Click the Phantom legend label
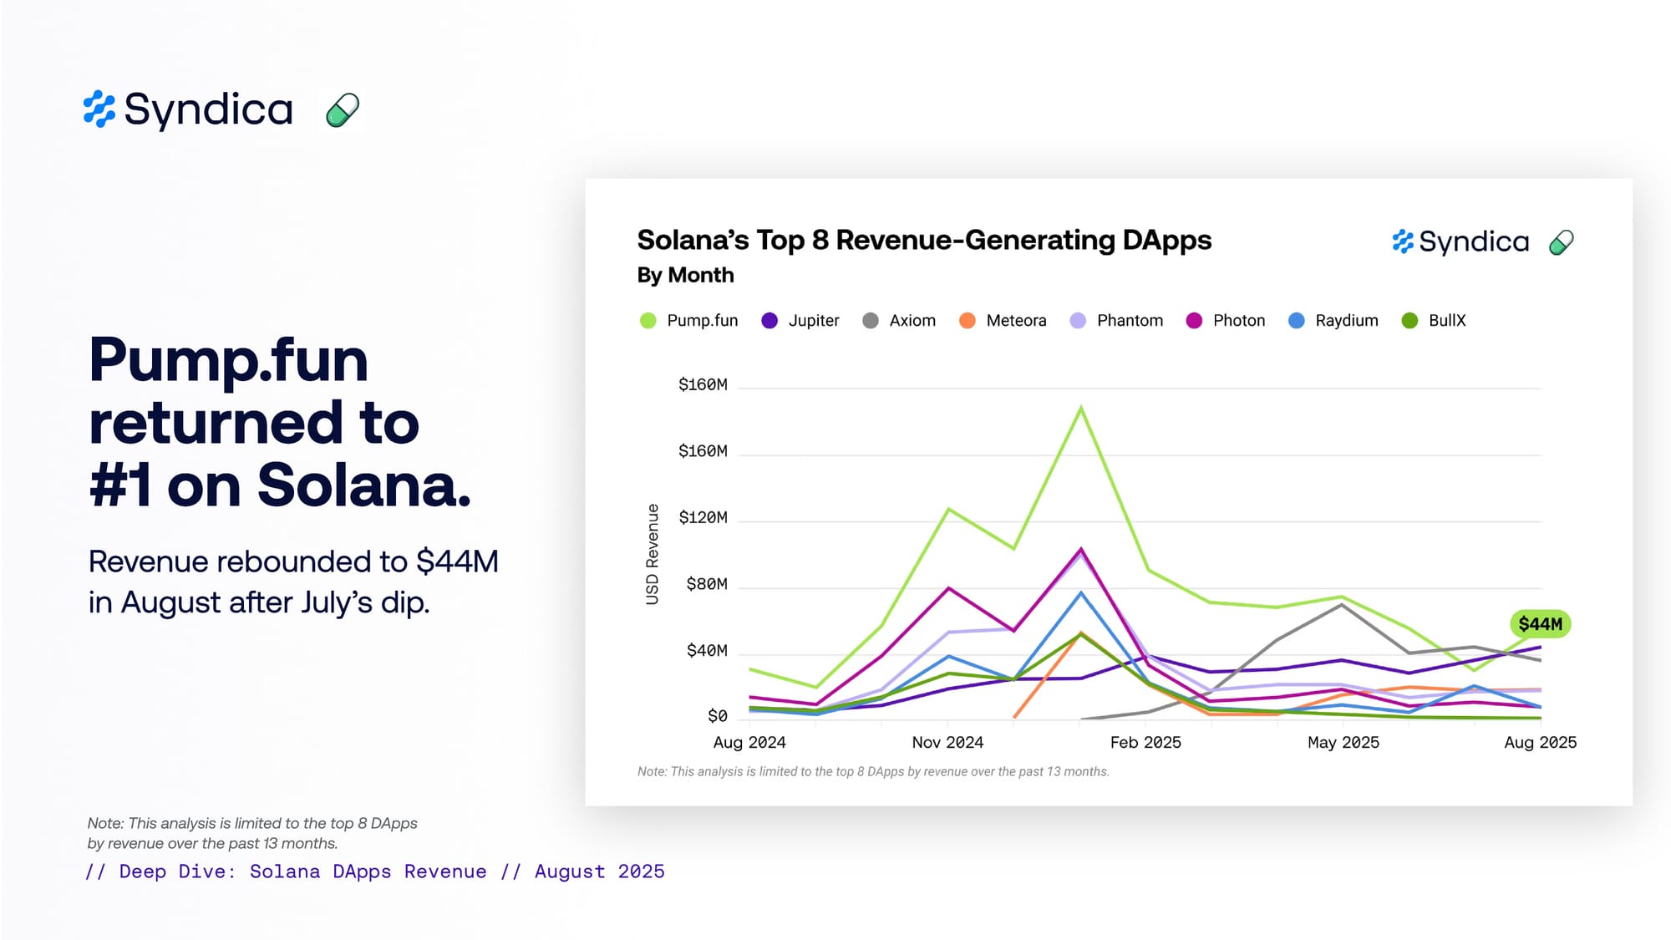1671x940 pixels. coord(1130,321)
